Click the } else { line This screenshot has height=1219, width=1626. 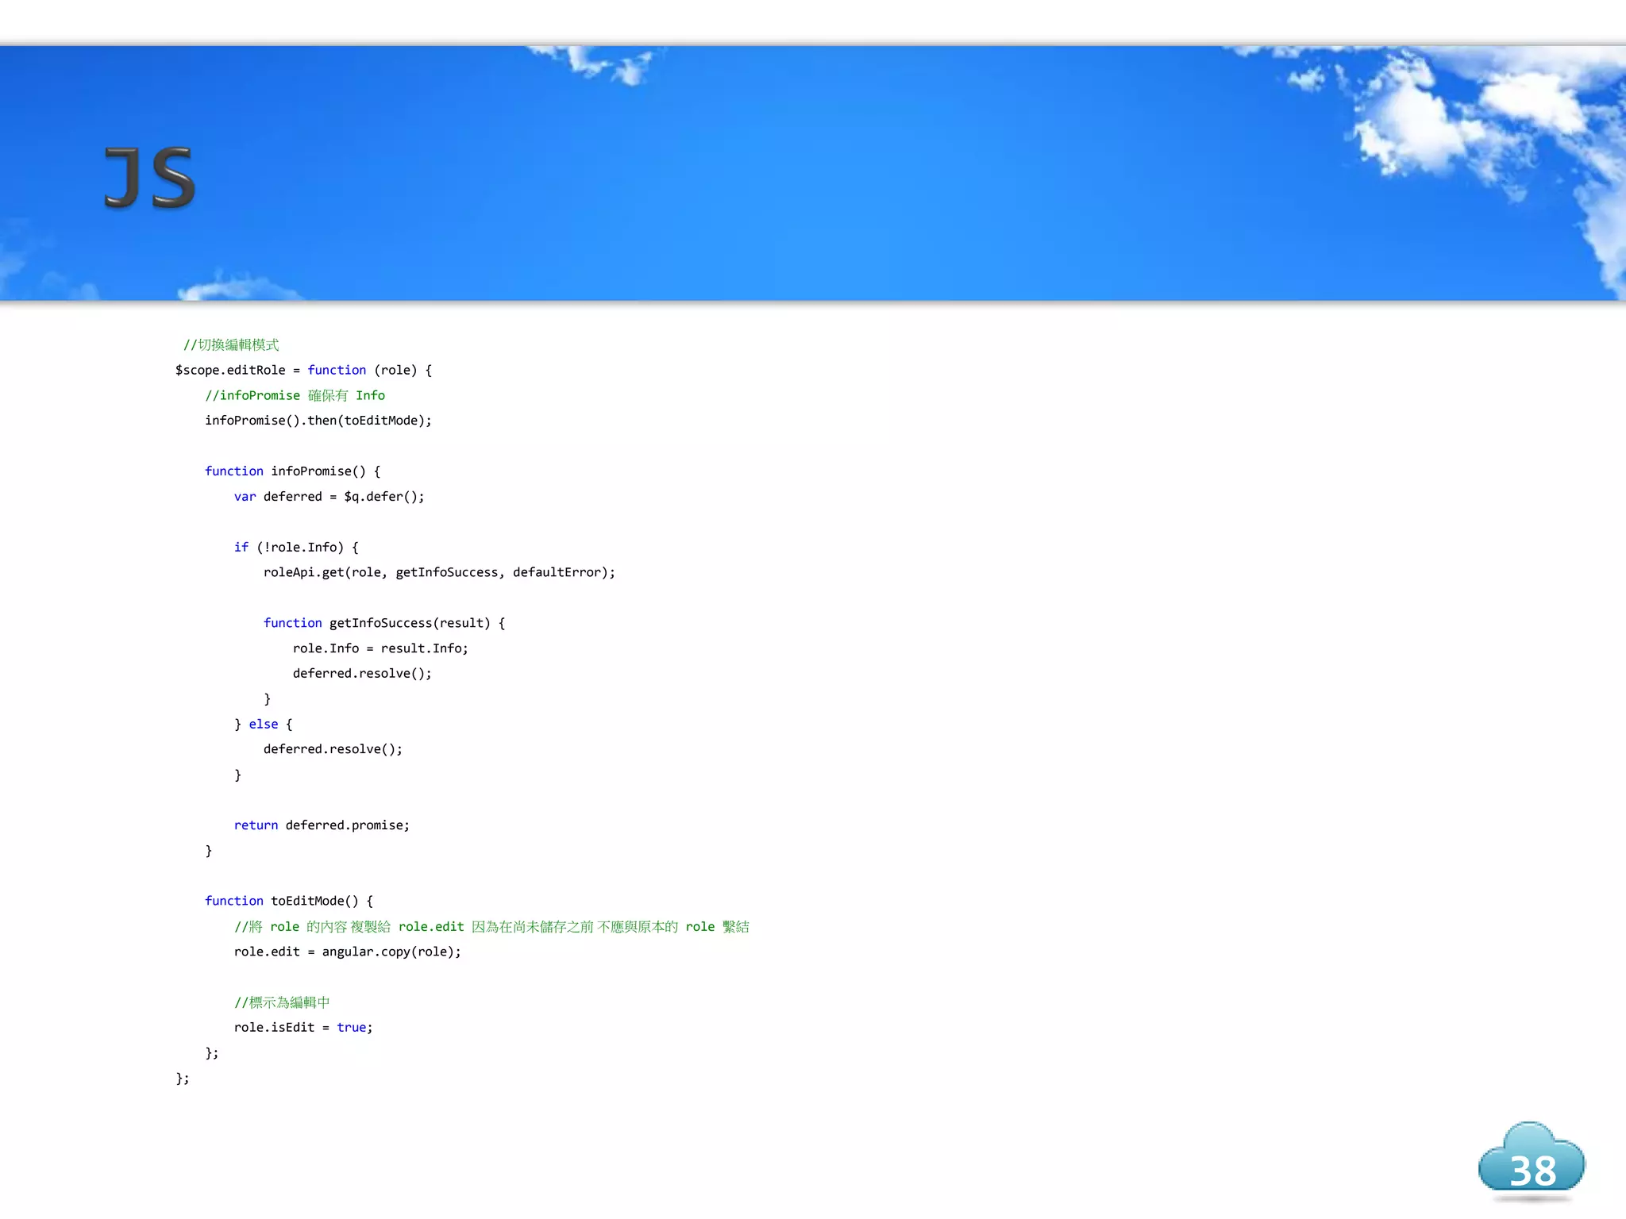[x=264, y=724]
